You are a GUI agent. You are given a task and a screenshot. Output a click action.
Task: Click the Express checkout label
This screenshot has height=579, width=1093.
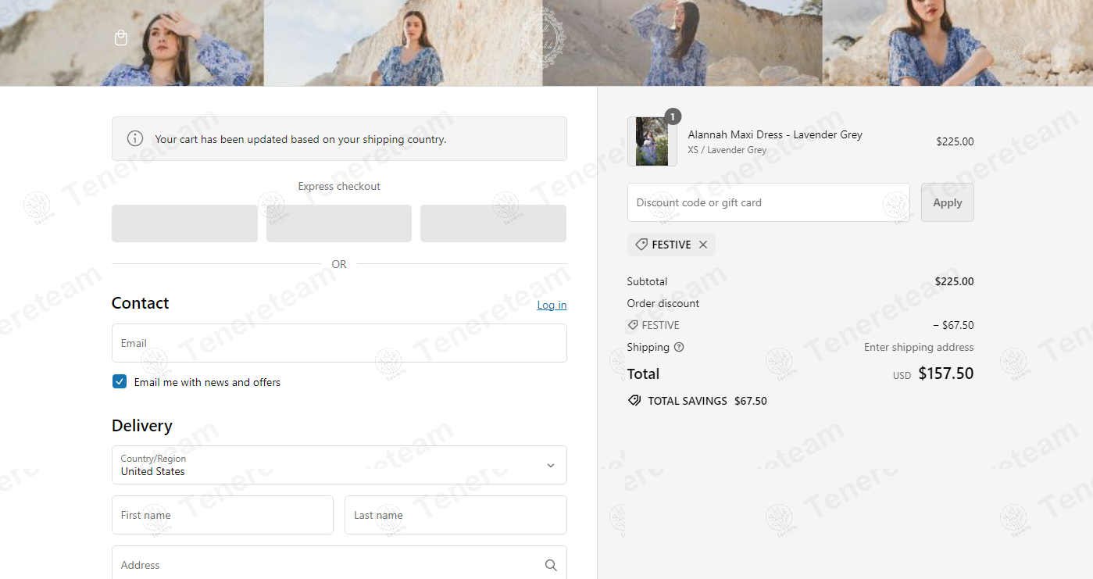[x=339, y=186]
